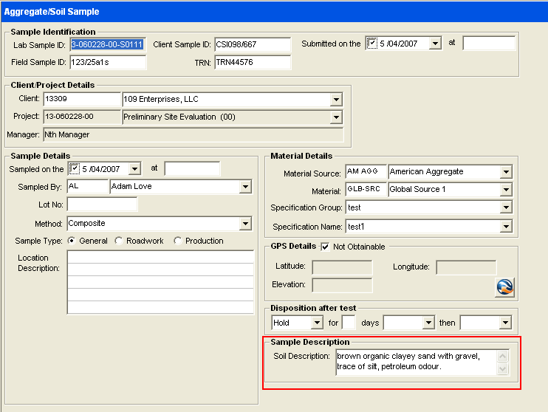The image size is (548, 412).
Task: Open the Submitted on date picker arrow
Action: coord(435,44)
